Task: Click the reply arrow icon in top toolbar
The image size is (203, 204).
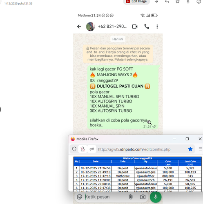Action: (x=167, y=2)
